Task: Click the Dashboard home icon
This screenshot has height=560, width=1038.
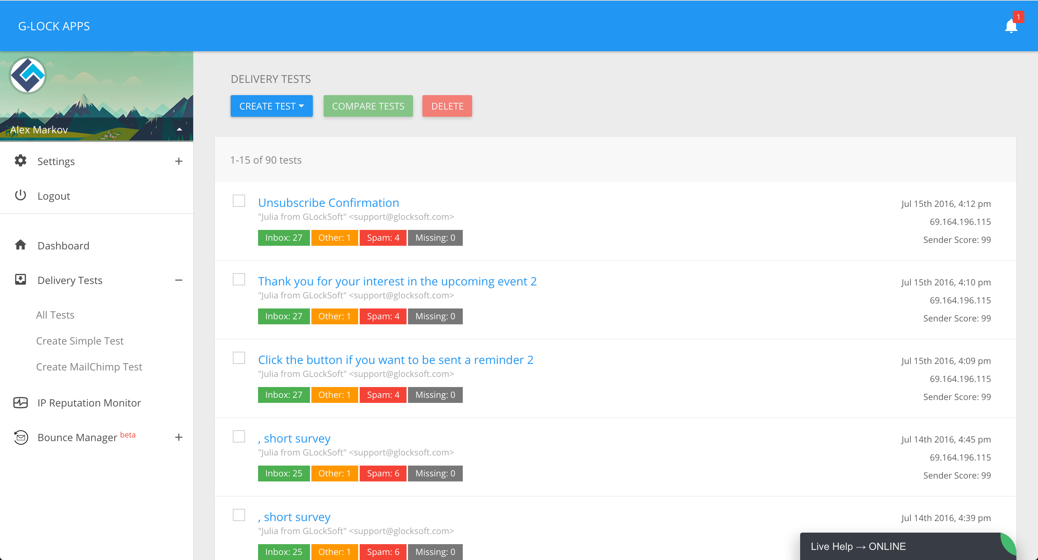Action: pos(20,245)
